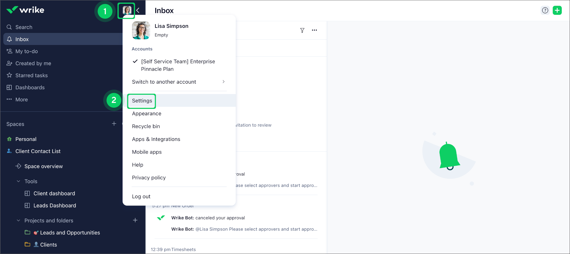Collapse the Tools section chevron
This screenshot has height=254, width=570.
[x=18, y=181]
